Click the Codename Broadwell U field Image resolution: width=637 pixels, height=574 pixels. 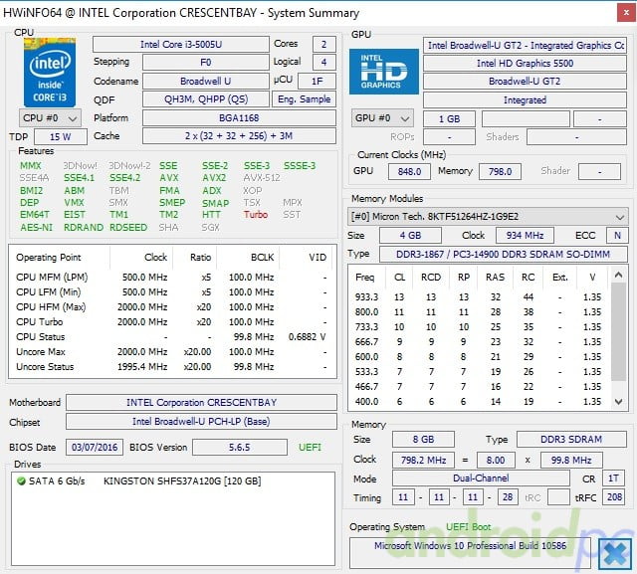pos(206,82)
